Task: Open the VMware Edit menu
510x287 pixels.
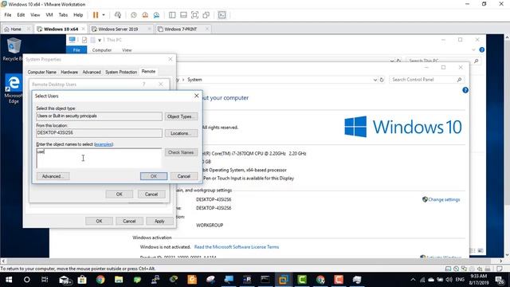Action: (21, 15)
